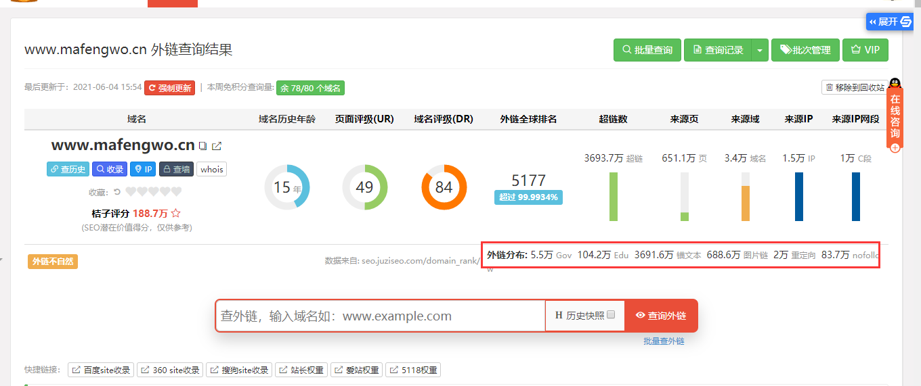Click the 外链全球排名 column header
Viewport: 921px width, 386px height.
coord(528,119)
